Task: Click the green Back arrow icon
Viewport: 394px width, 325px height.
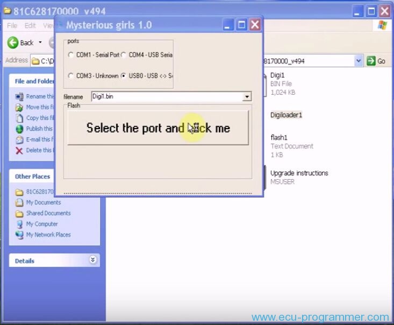Action: pyautogui.click(x=13, y=43)
